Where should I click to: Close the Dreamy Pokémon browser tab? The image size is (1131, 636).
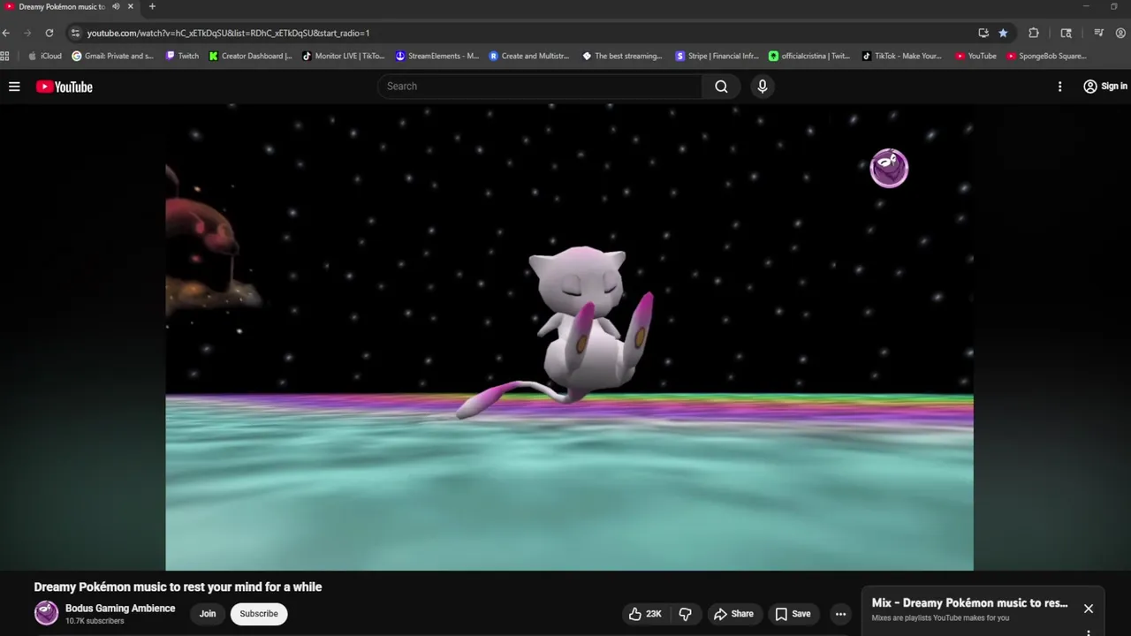click(131, 6)
